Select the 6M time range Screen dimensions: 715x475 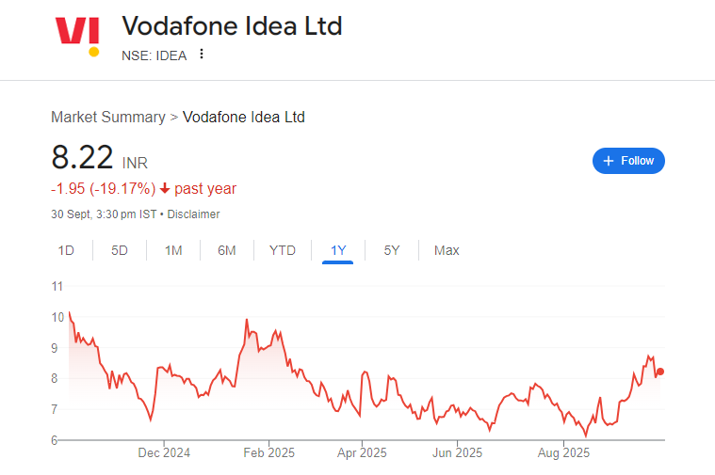(x=226, y=250)
